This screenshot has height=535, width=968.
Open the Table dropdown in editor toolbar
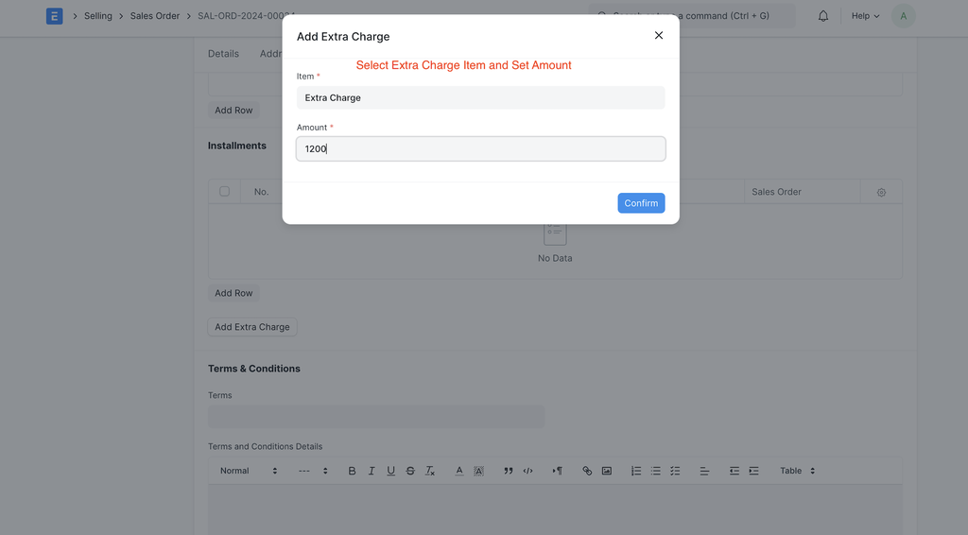797,471
